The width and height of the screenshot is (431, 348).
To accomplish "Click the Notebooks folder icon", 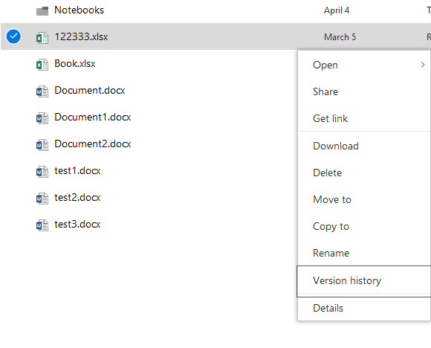I will 42,11.
